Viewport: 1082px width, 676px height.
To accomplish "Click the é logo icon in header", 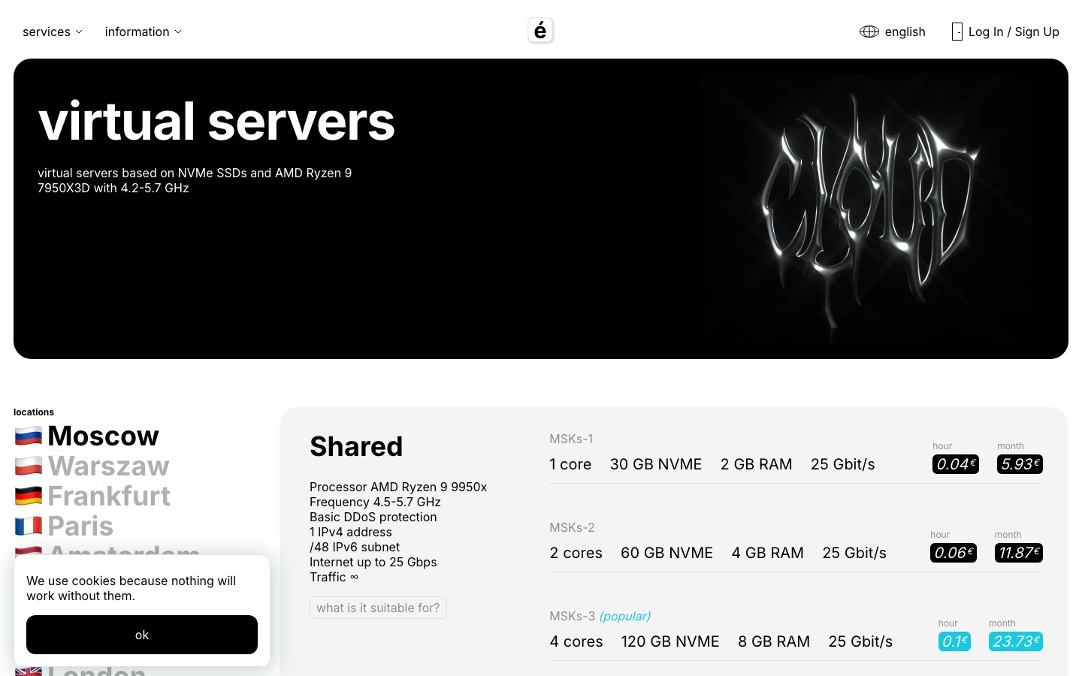I will click(x=540, y=31).
